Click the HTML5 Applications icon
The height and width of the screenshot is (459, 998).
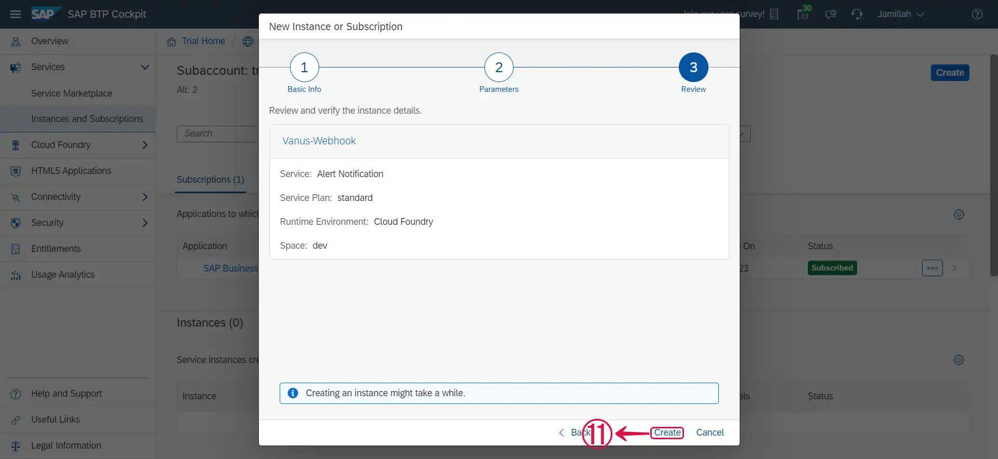16,171
